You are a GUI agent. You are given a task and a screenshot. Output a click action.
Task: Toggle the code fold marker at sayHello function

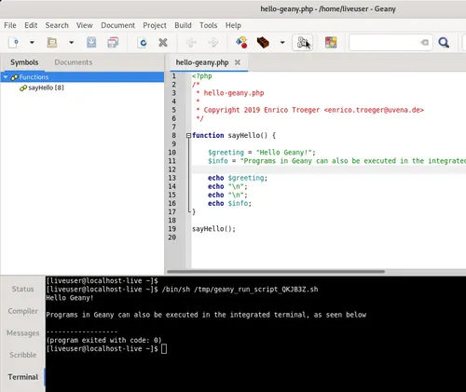coord(188,135)
